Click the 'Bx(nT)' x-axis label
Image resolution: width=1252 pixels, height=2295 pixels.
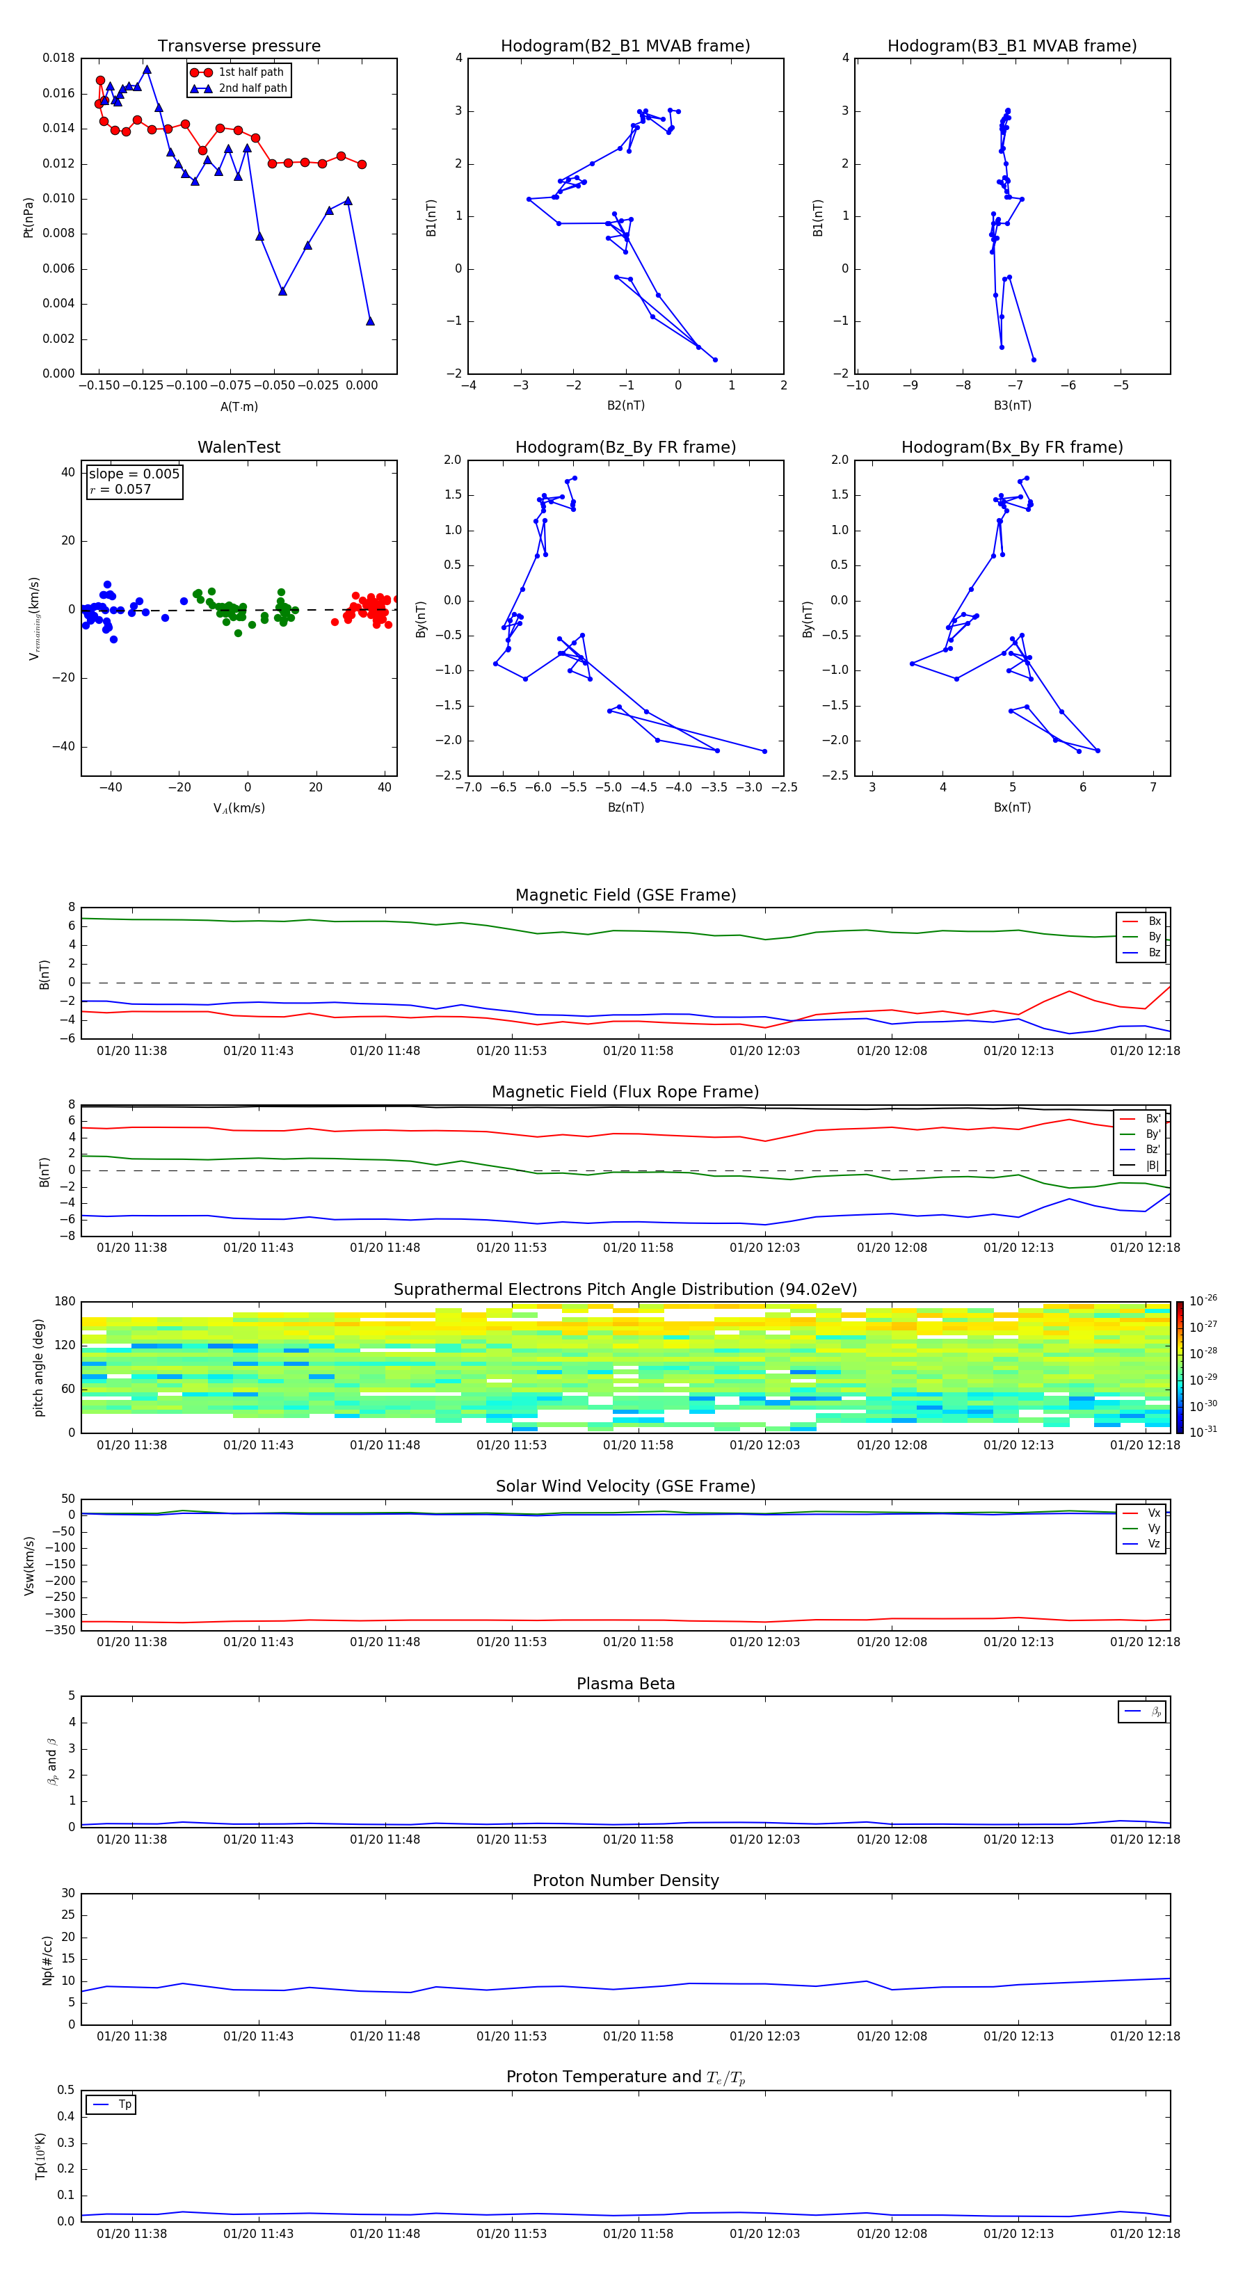tap(1012, 807)
